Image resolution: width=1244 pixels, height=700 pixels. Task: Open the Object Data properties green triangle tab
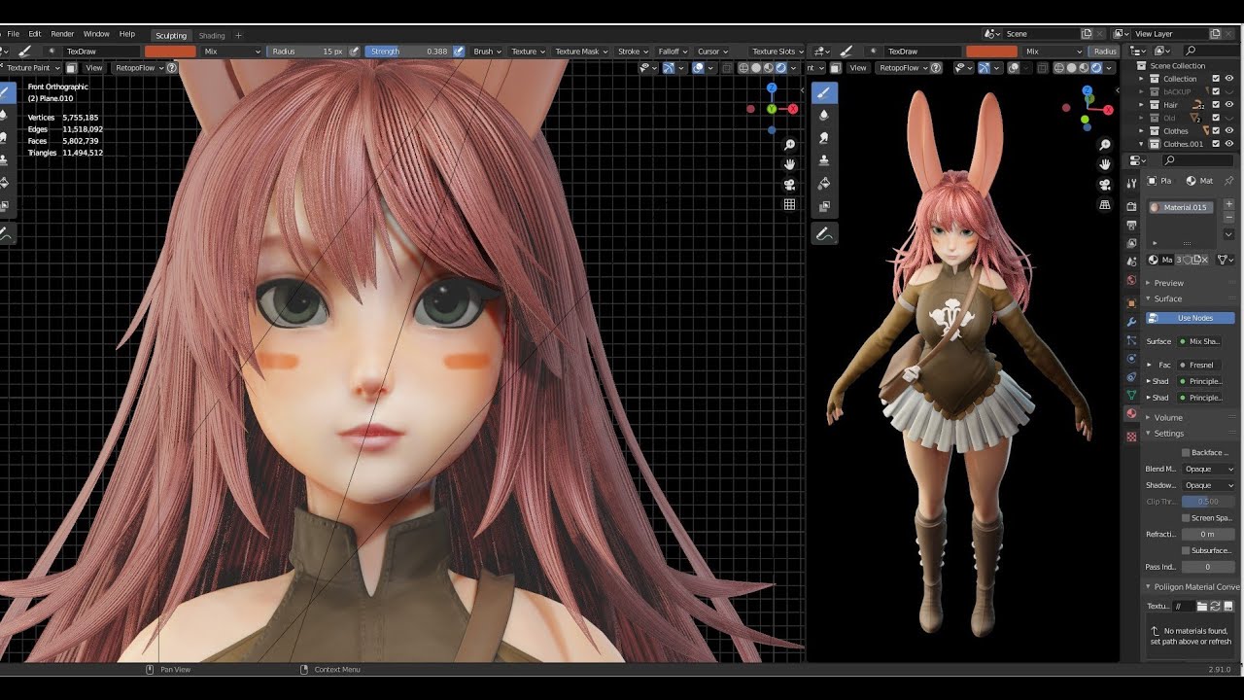(1131, 395)
